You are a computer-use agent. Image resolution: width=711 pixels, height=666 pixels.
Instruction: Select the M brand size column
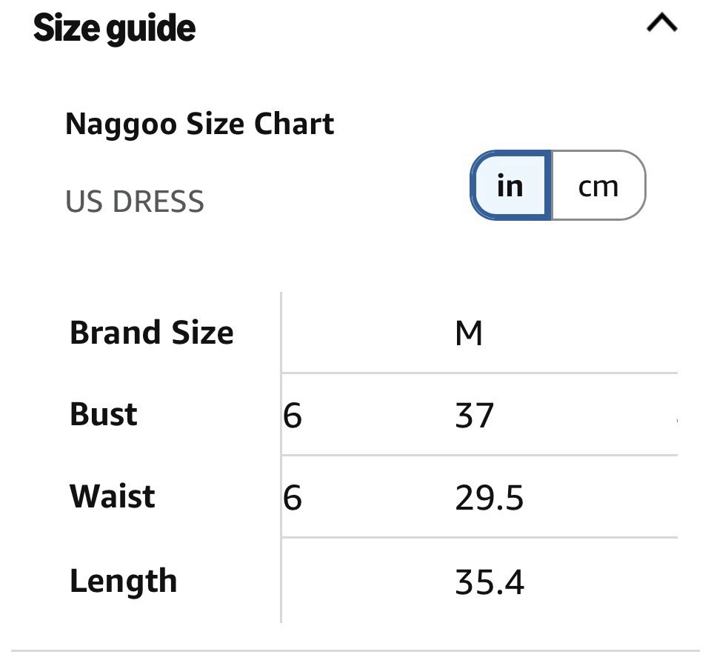468,333
